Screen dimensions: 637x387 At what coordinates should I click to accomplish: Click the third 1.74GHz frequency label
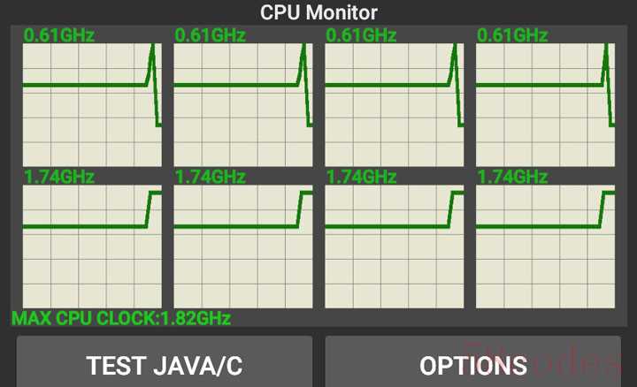pyautogui.click(x=361, y=177)
